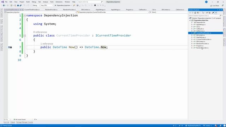226x127 pixels.
Task: Open Solution Explorer Properties wrench icon
Action: point(213,13)
